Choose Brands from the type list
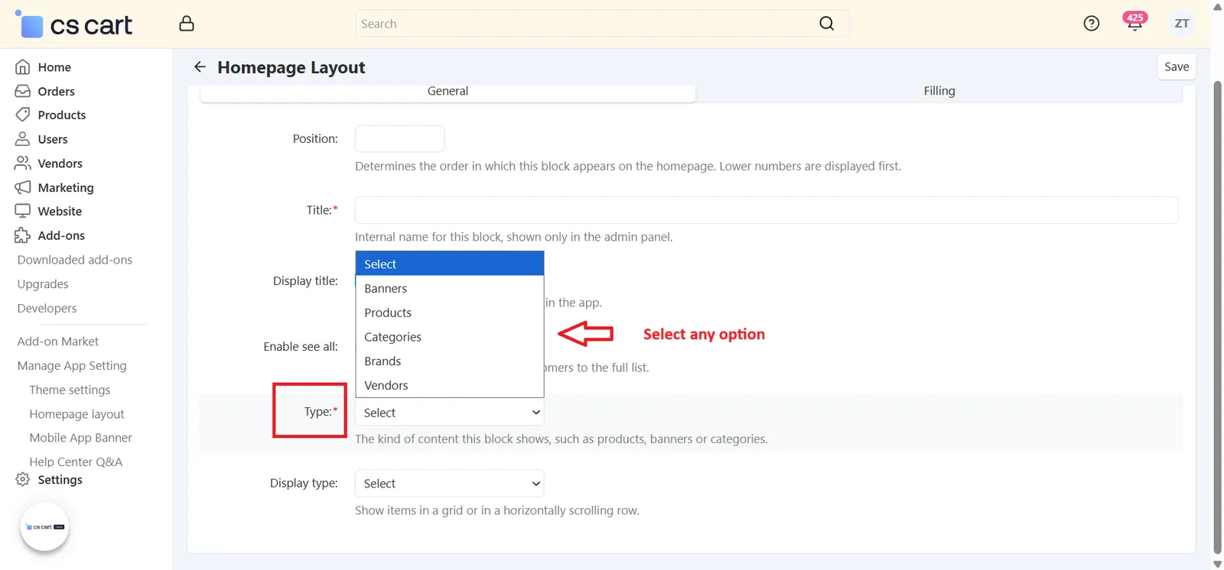1224x570 pixels. (450, 361)
